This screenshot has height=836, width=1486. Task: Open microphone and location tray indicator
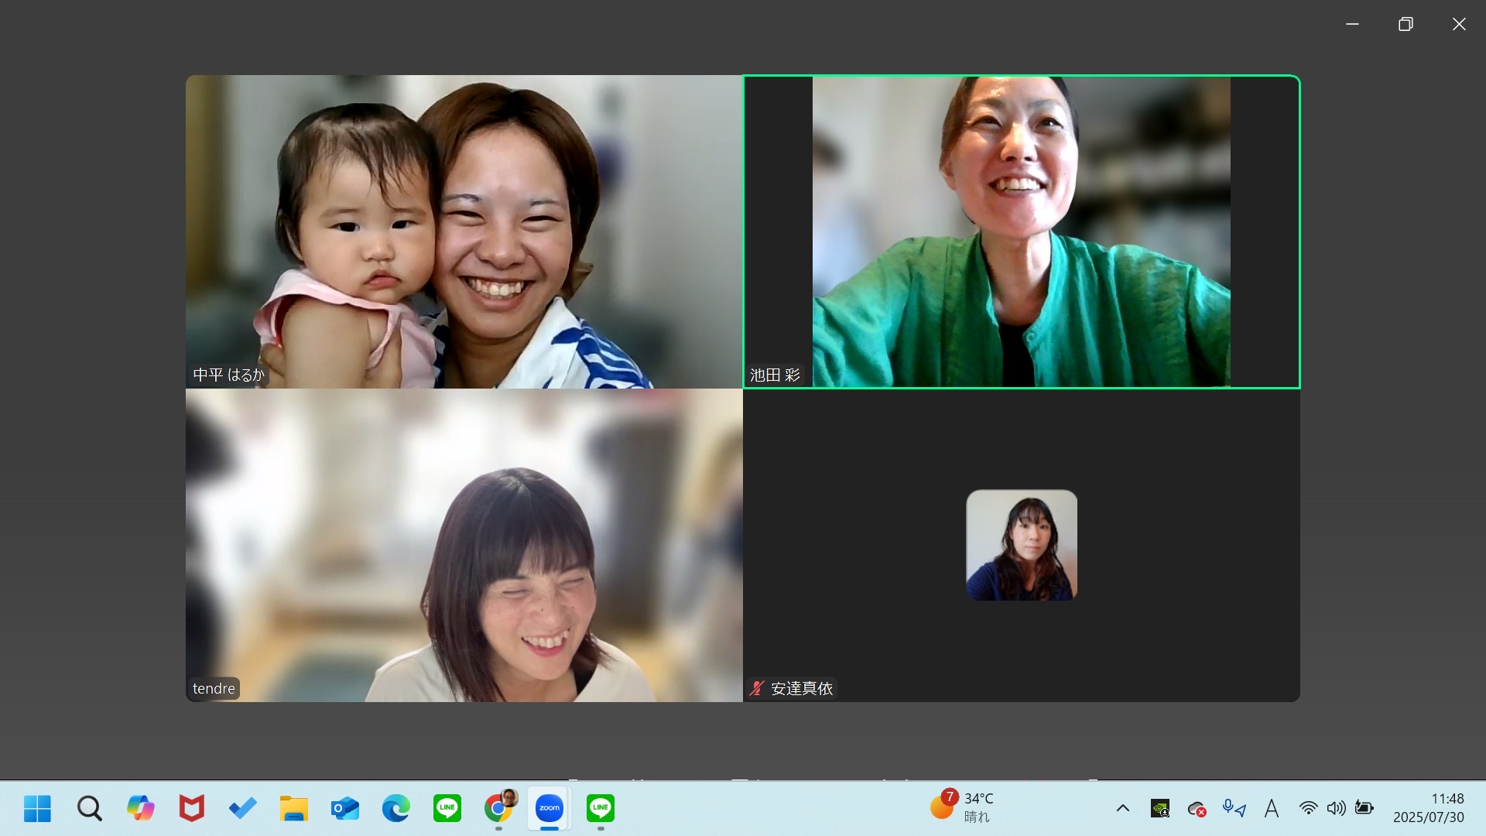(x=1234, y=808)
